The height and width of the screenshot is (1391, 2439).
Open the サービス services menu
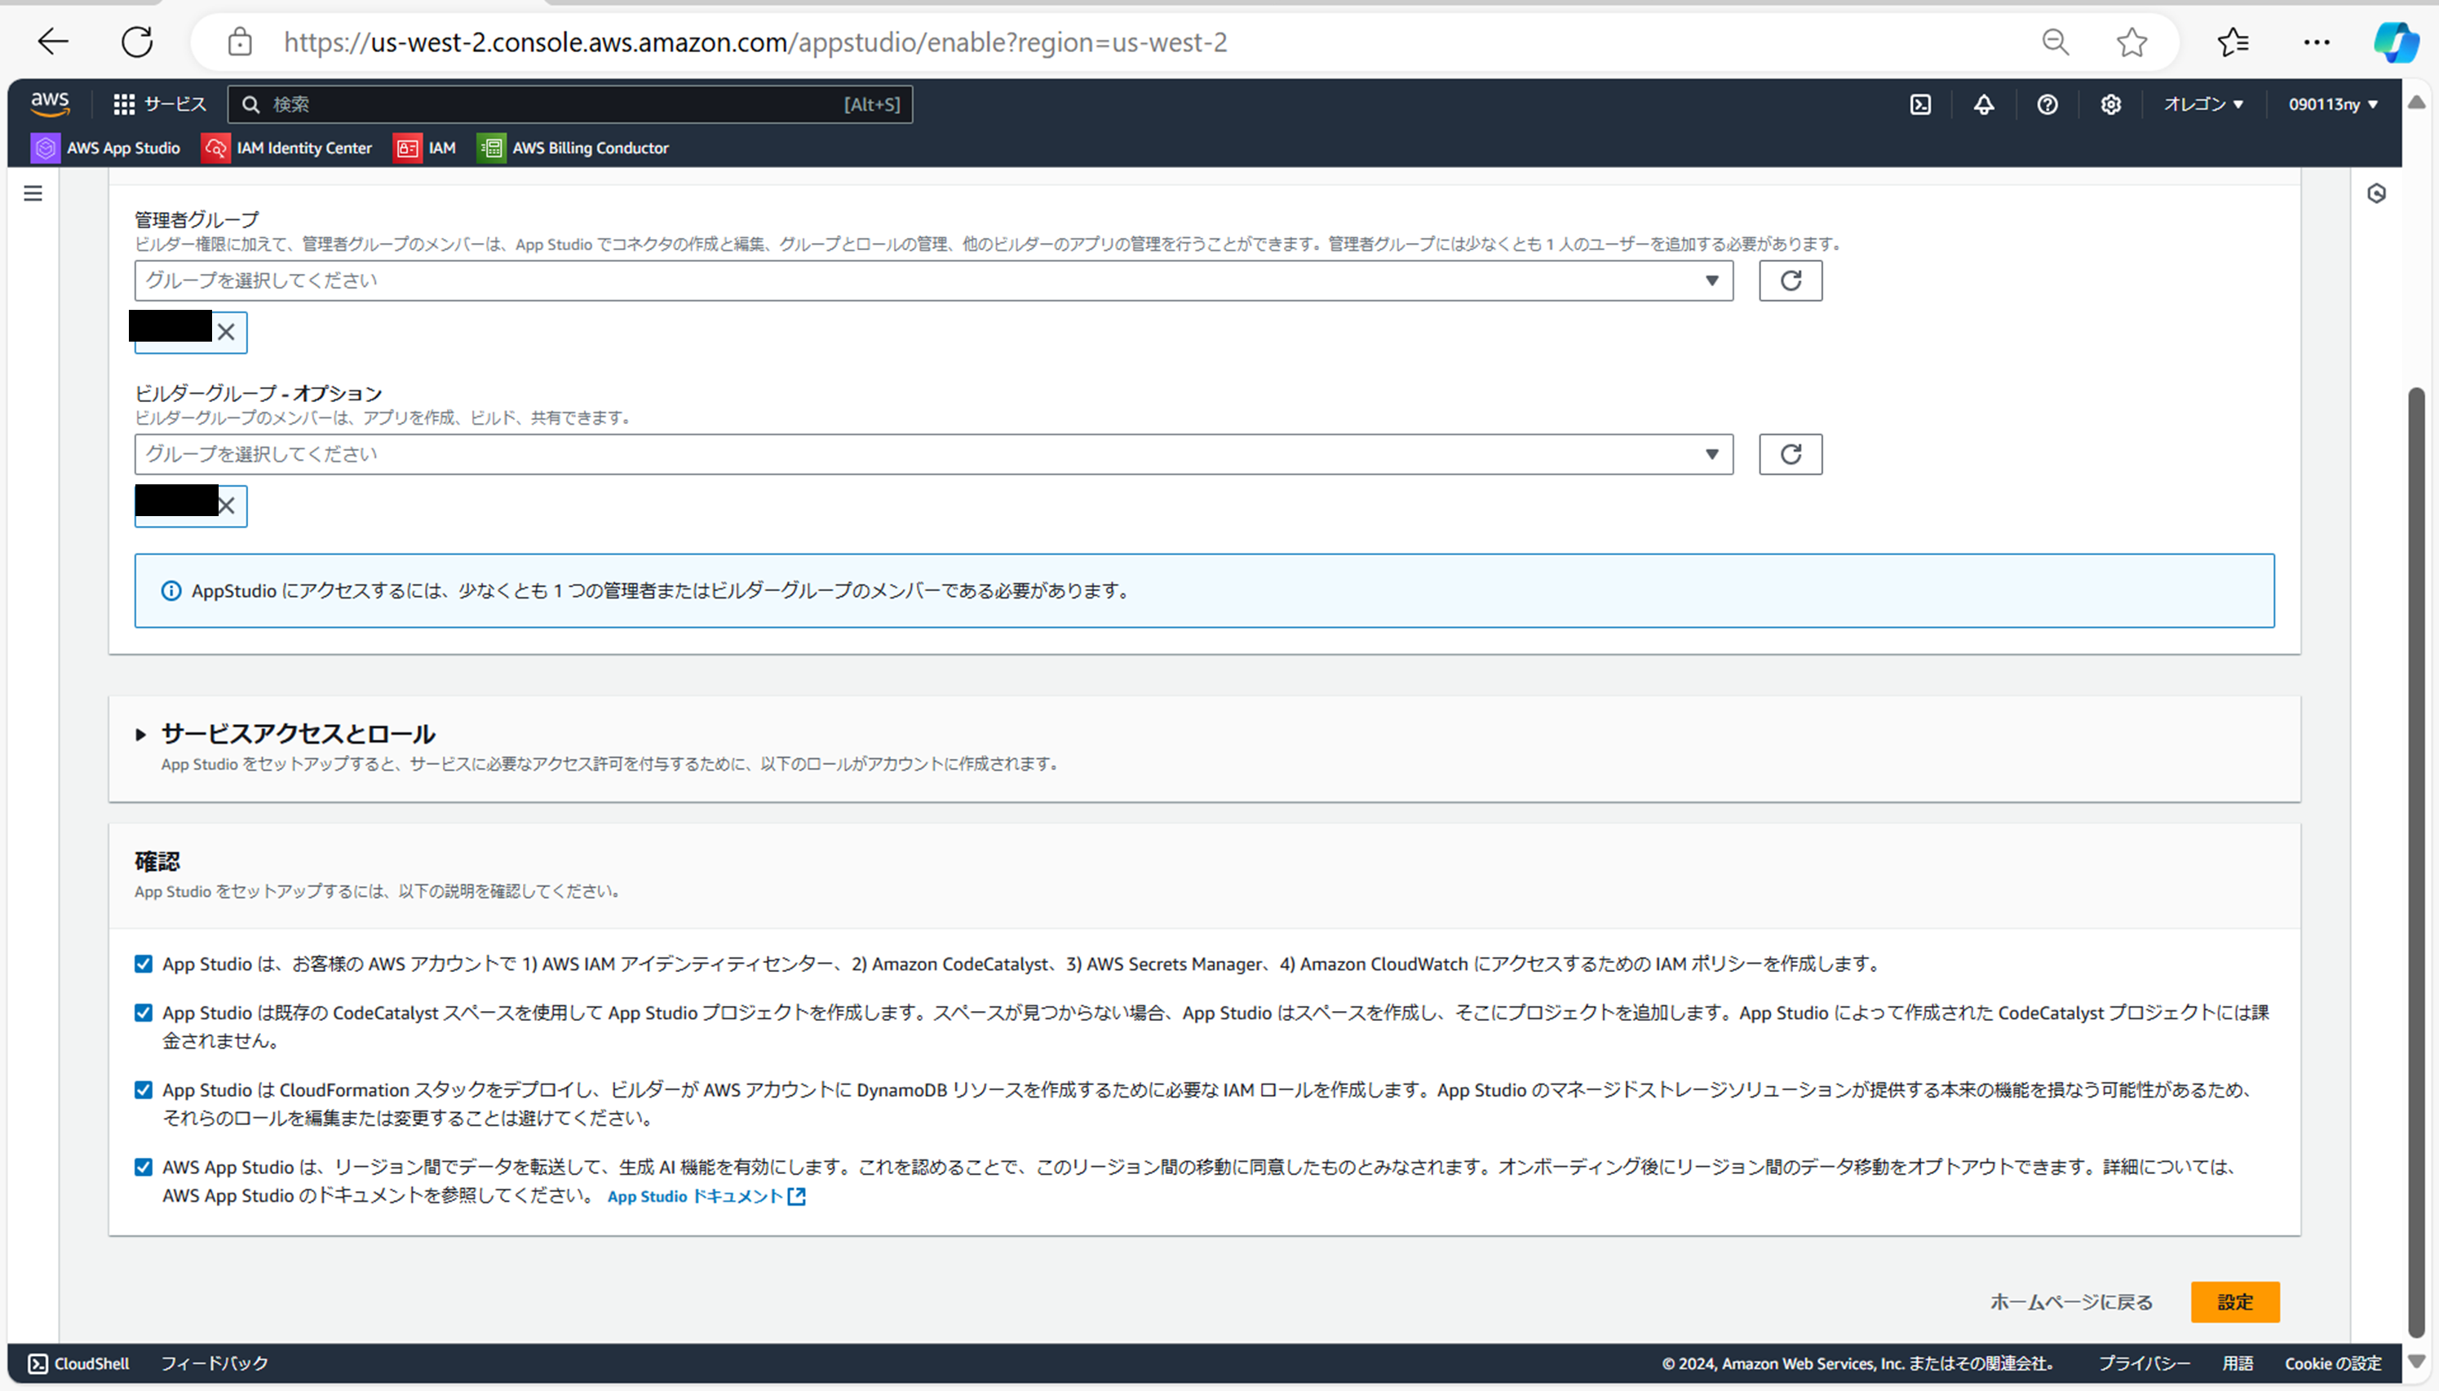(160, 104)
